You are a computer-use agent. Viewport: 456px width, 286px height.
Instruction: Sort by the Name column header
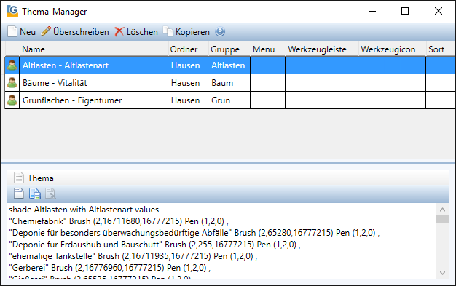94,49
